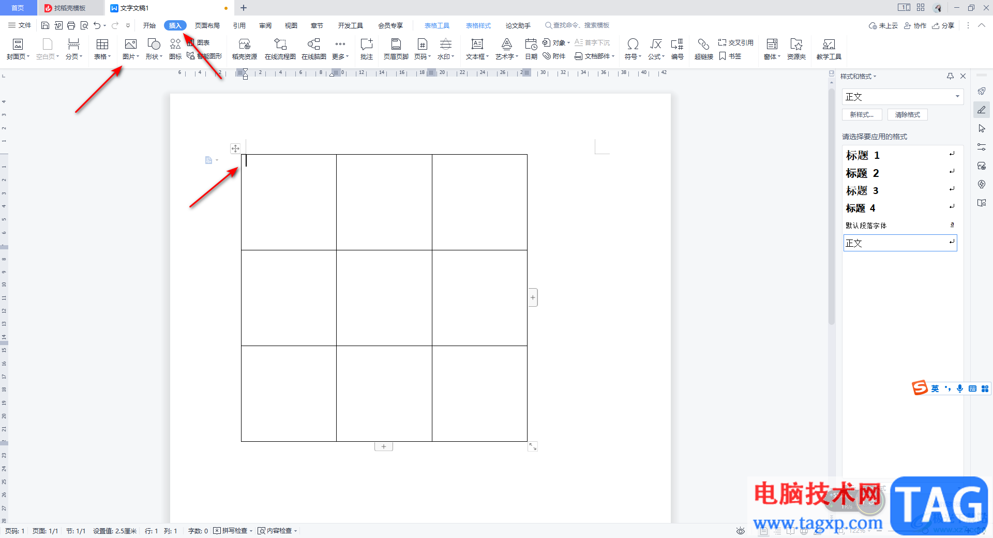
Task: Open the resource folder (资源夹)
Action: (x=796, y=49)
